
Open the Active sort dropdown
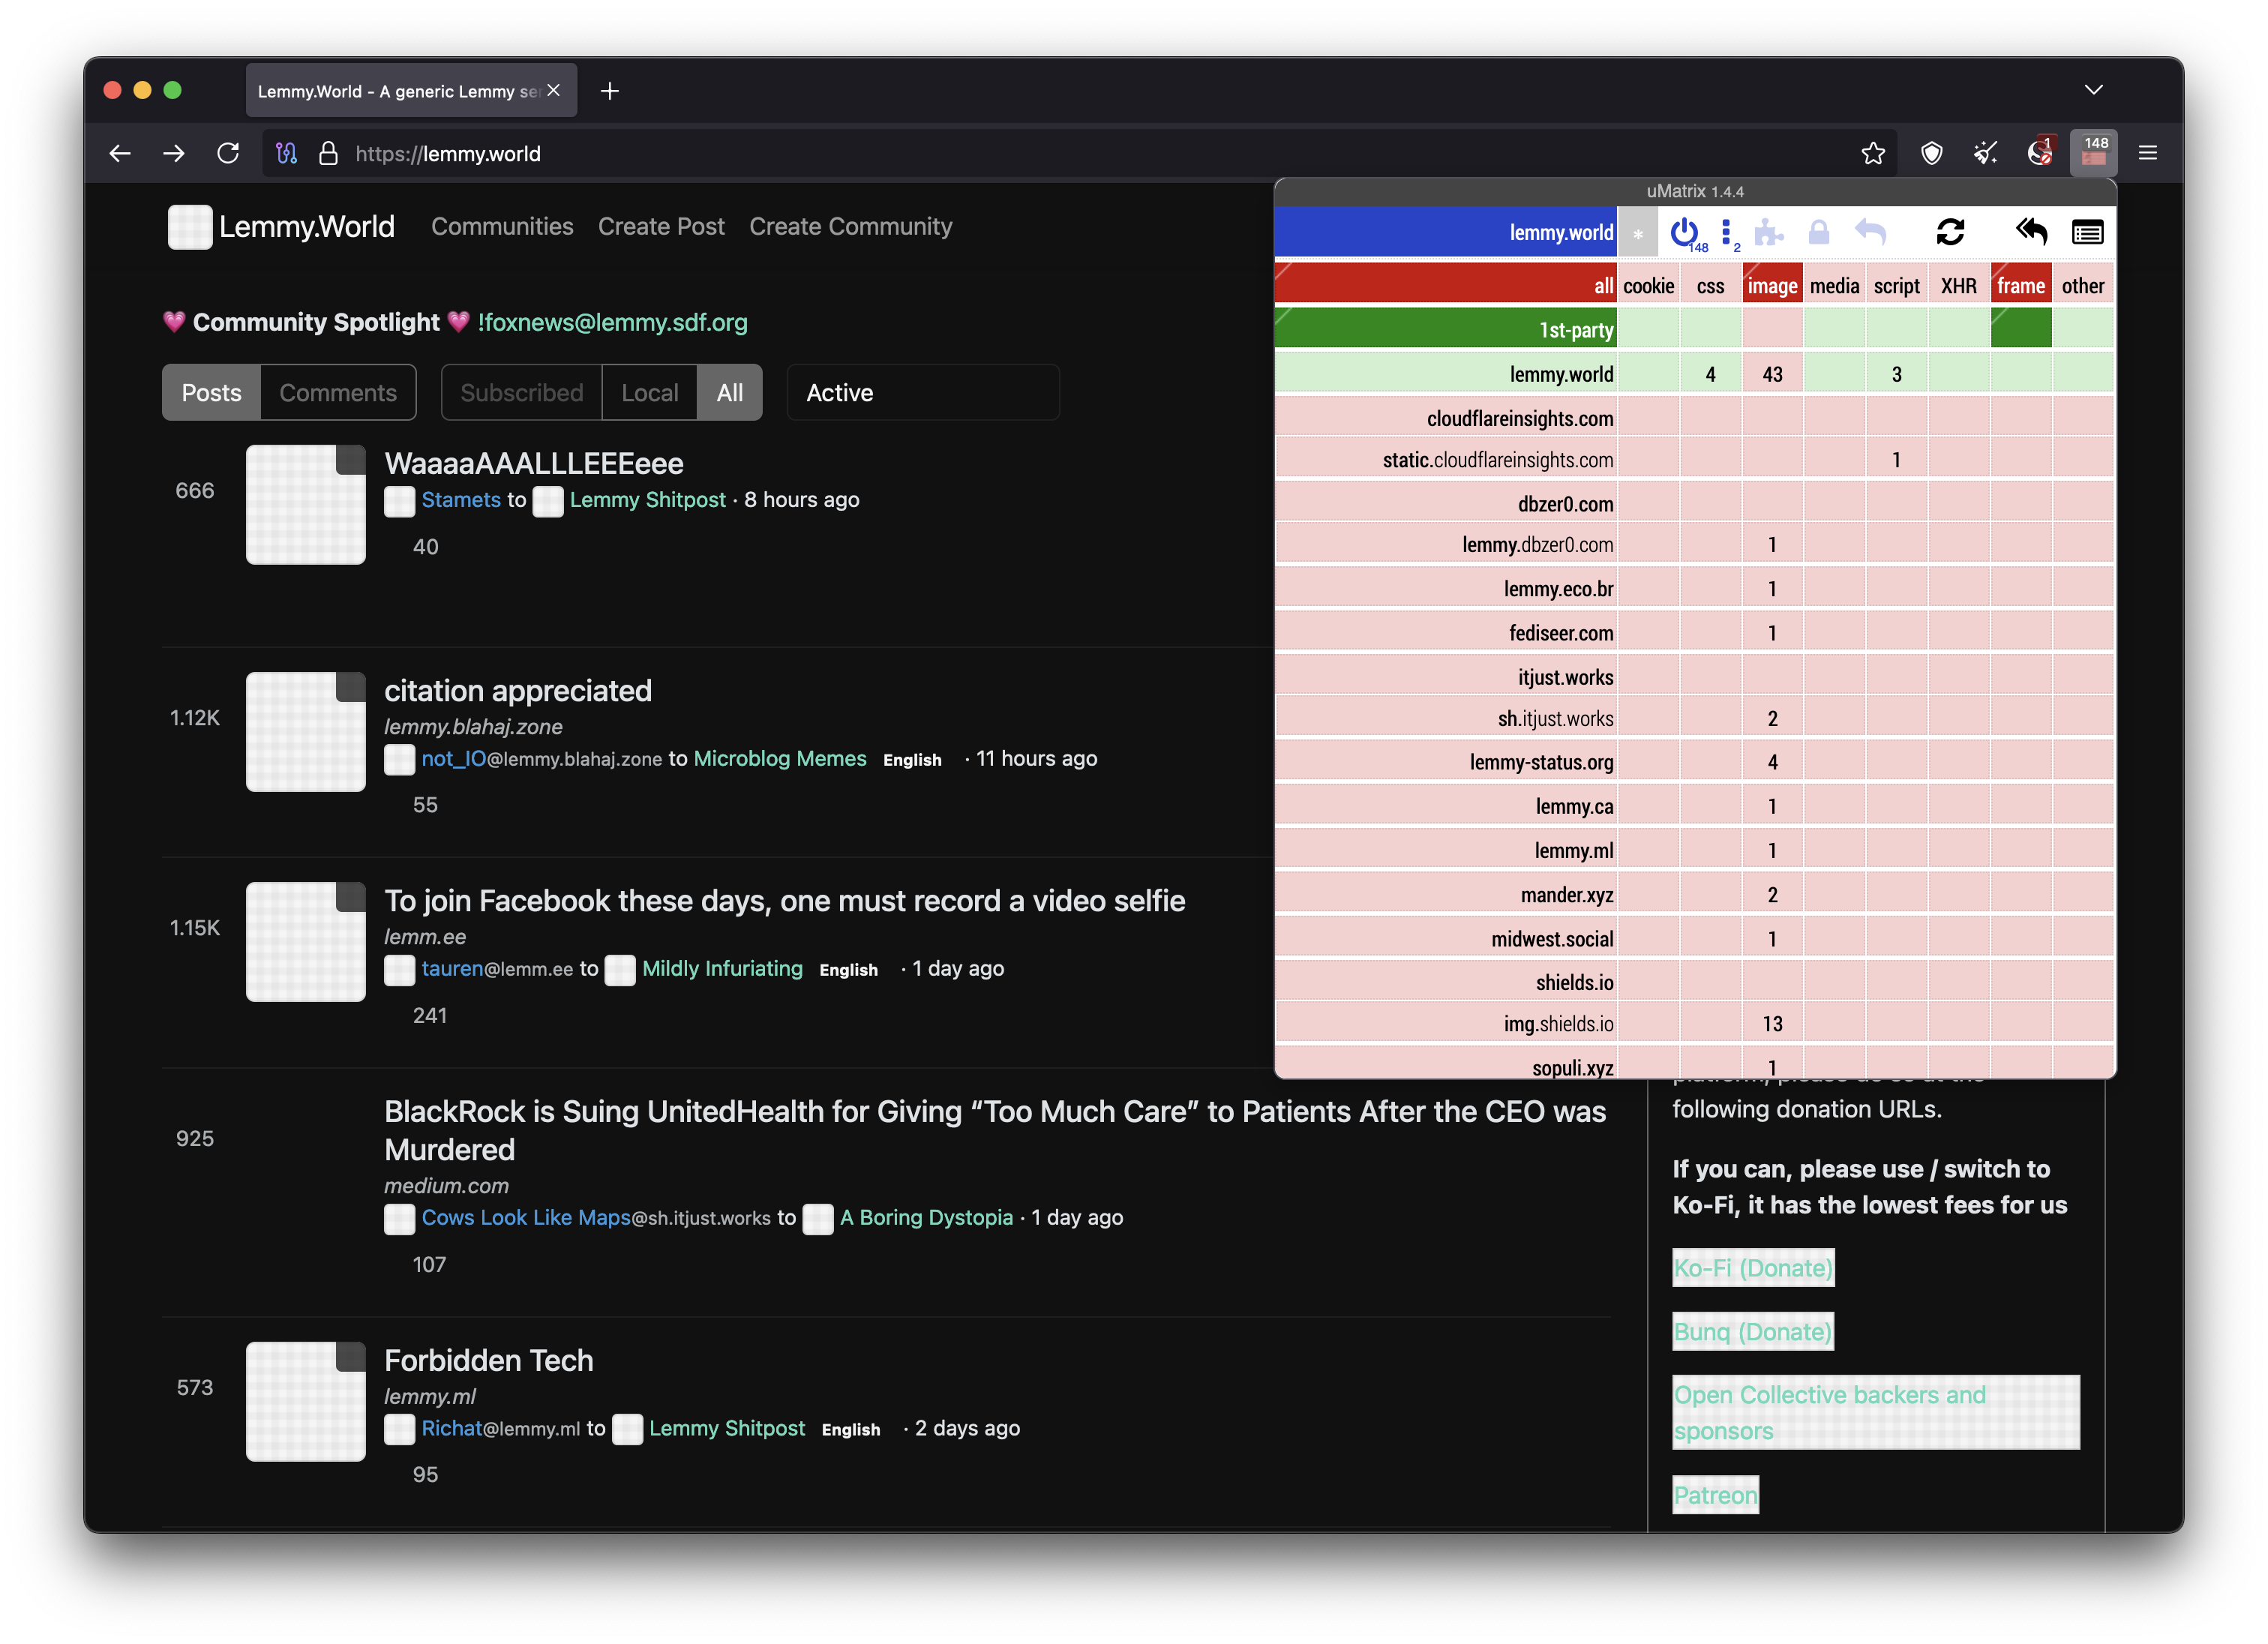tap(923, 393)
